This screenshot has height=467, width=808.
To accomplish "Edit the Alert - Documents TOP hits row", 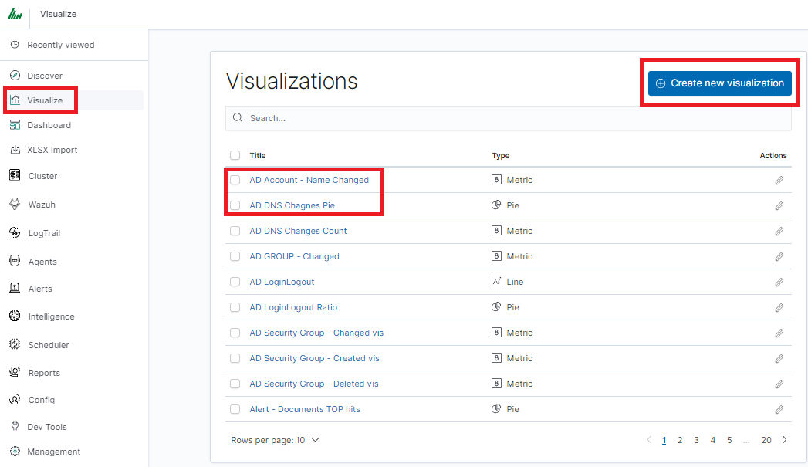I will 779,409.
